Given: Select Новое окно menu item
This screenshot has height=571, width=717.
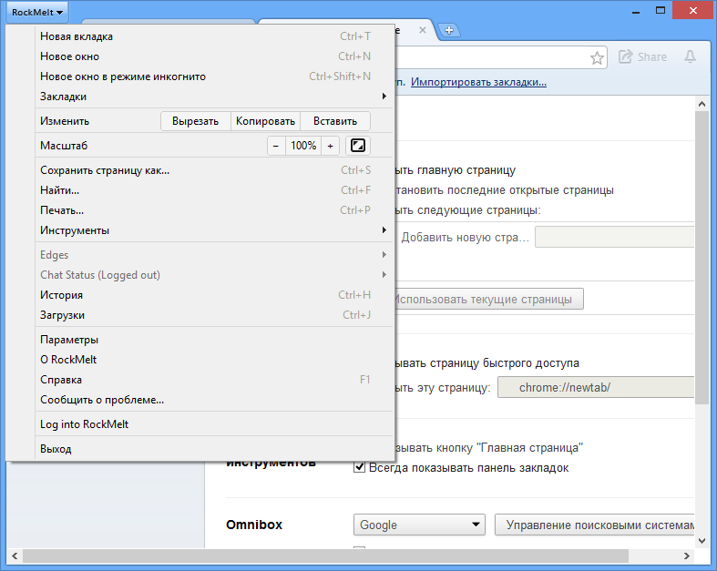Looking at the screenshot, I should tap(214, 56).
